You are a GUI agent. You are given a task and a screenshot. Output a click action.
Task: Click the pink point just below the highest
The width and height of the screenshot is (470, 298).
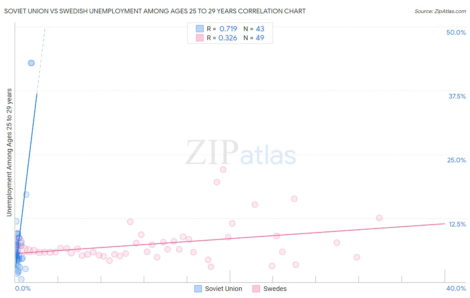tap(217, 182)
